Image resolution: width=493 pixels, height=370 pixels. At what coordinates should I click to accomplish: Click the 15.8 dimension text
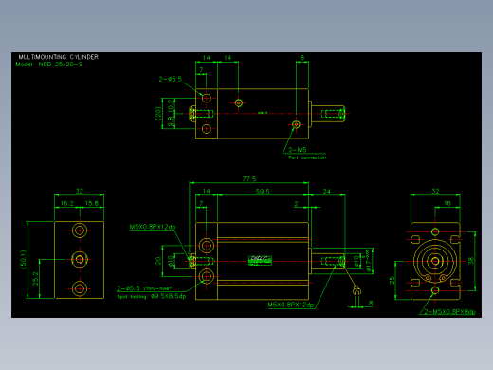[x=92, y=203]
